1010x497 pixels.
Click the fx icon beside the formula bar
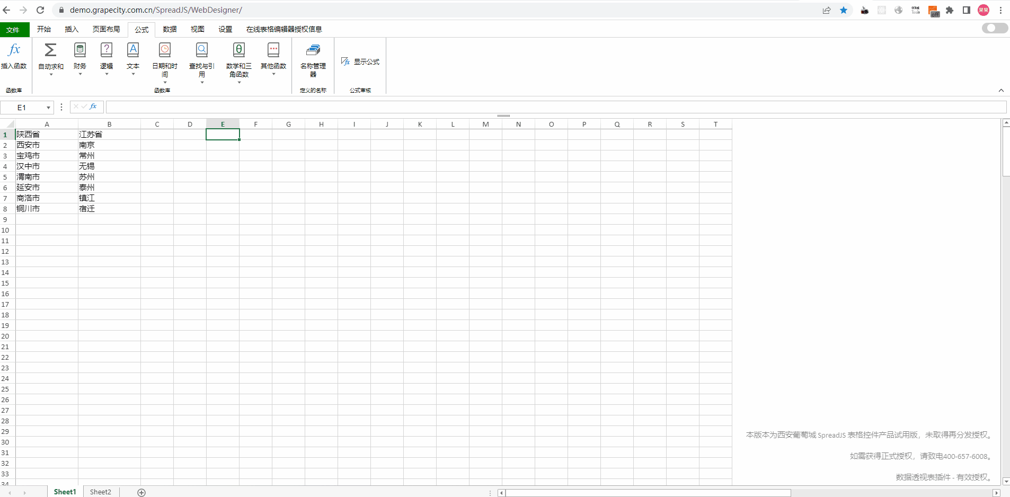93,106
